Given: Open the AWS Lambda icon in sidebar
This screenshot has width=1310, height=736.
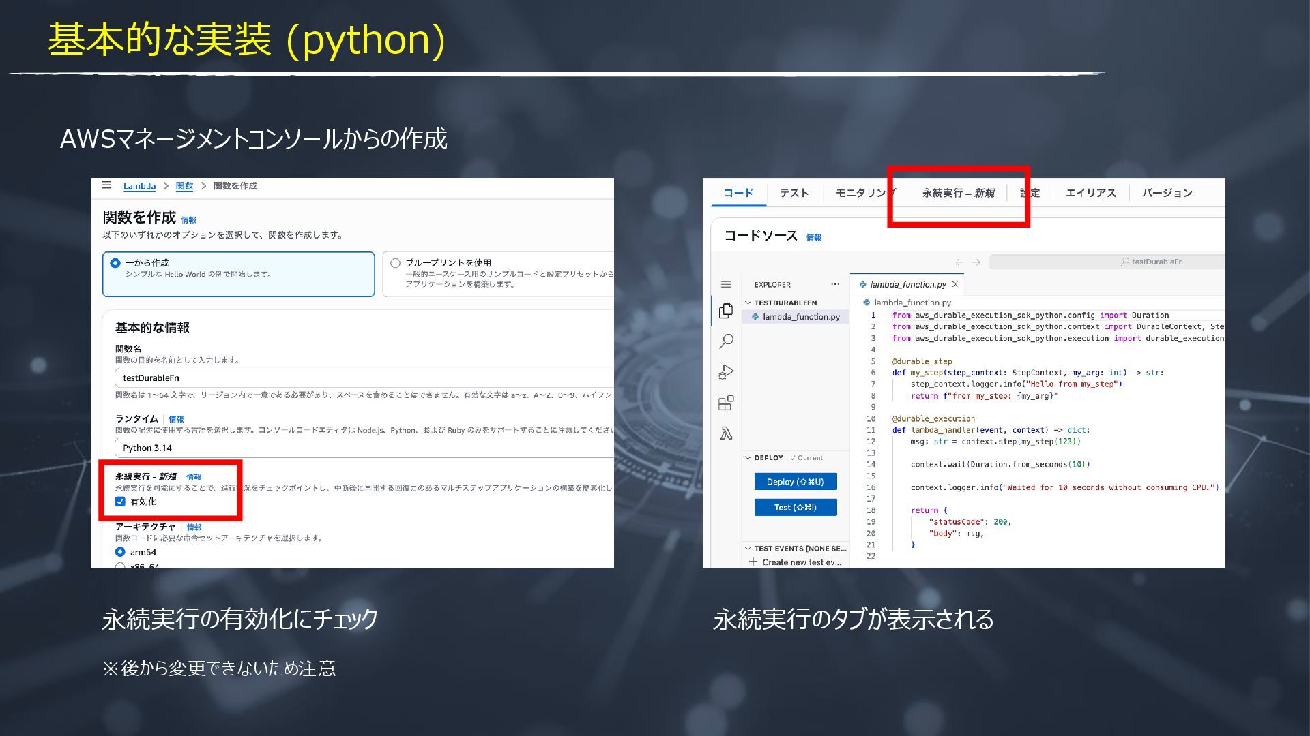Looking at the screenshot, I should click(x=726, y=433).
